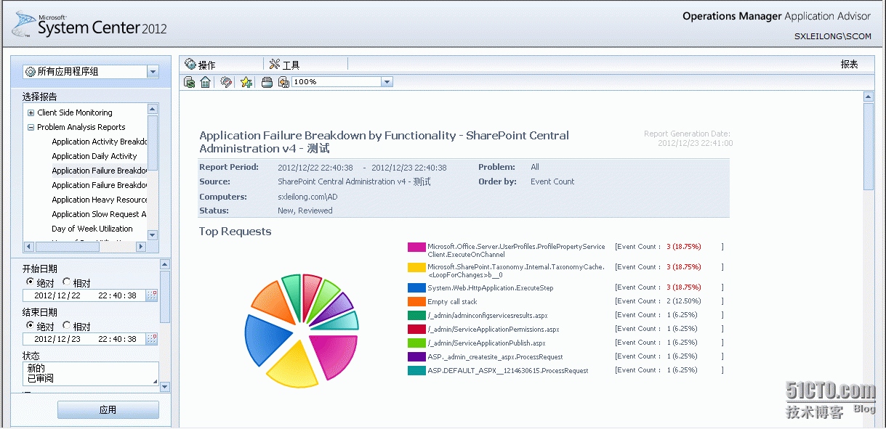Click the palette edit icon in report toolbar
Viewport: 886px width, 429px height.
pyautogui.click(x=226, y=82)
